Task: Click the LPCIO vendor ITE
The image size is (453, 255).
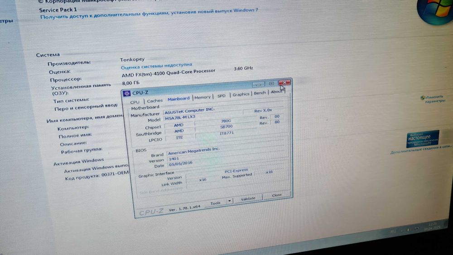Action: click(x=179, y=137)
